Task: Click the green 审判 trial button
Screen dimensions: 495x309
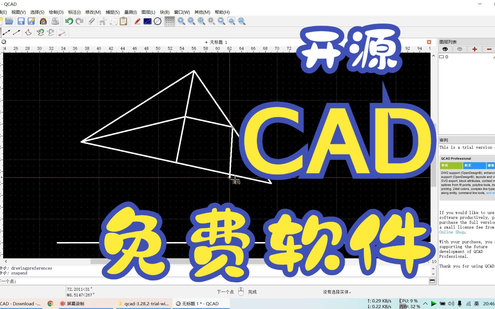Action: coord(451,165)
